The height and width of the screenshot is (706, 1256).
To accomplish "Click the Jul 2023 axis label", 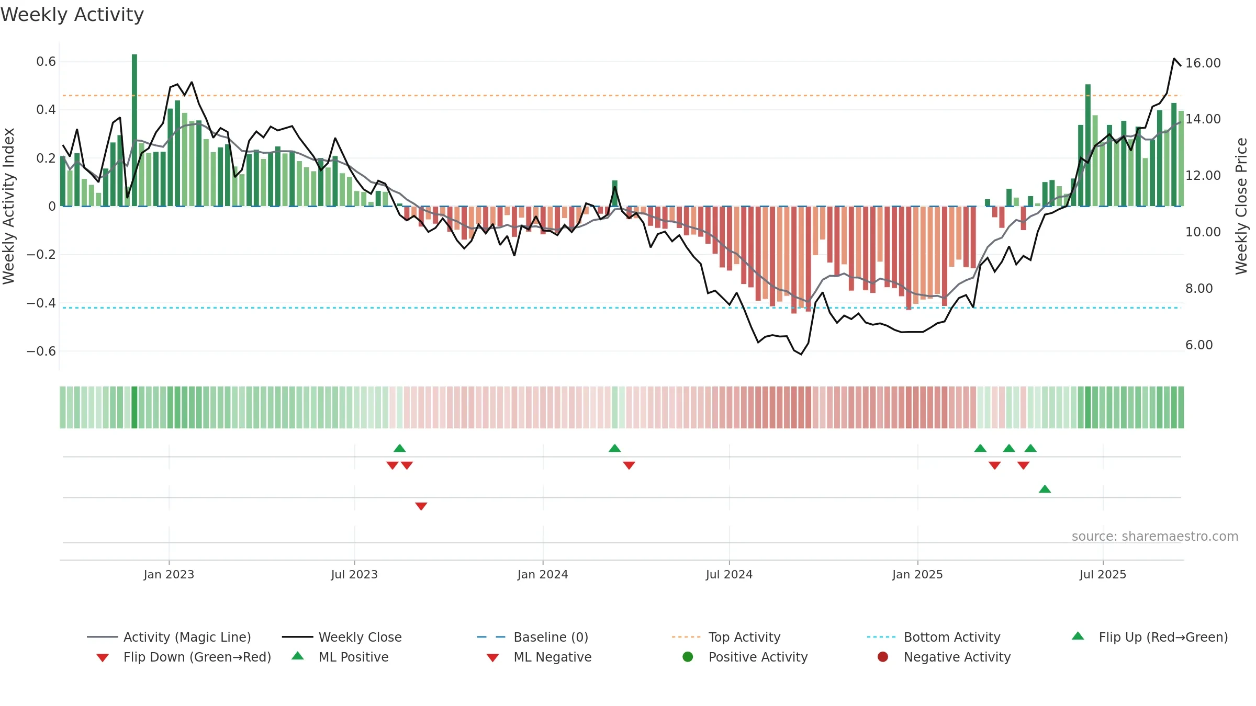I will point(354,574).
